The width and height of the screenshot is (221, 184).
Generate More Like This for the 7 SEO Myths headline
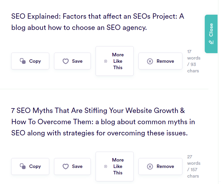pos(114,166)
